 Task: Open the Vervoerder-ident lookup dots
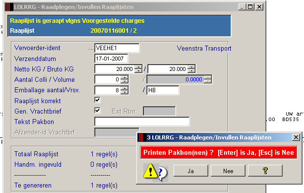click(x=91, y=49)
